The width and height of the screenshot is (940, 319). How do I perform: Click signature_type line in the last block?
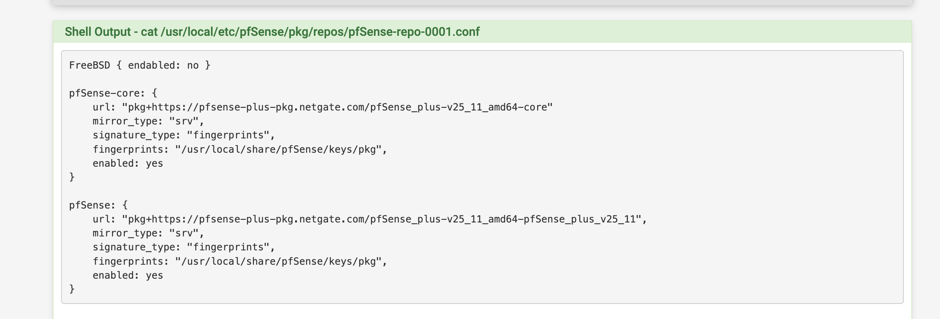184,247
